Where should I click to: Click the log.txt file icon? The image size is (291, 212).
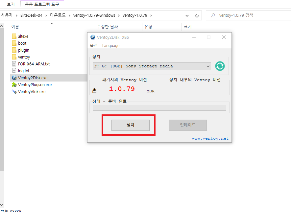[14, 71]
